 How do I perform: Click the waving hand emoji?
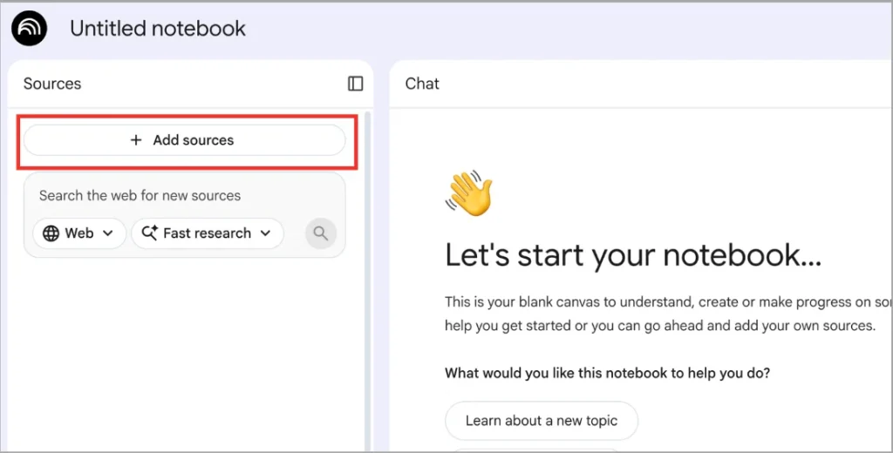(x=468, y=193)
